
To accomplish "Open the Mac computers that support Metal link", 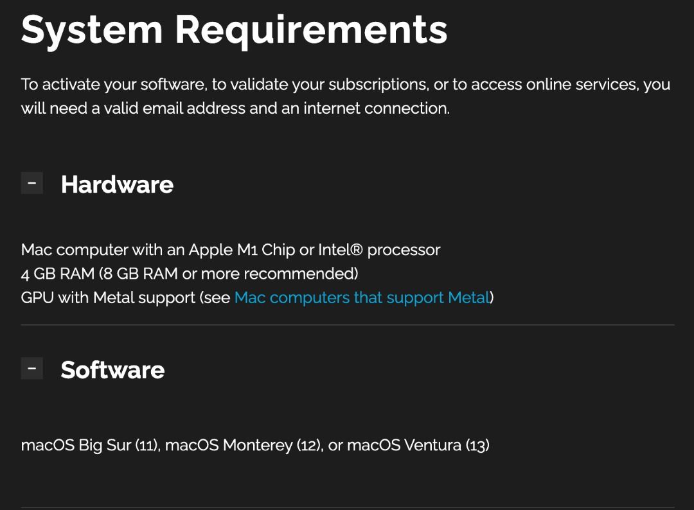I will (362, 298).
